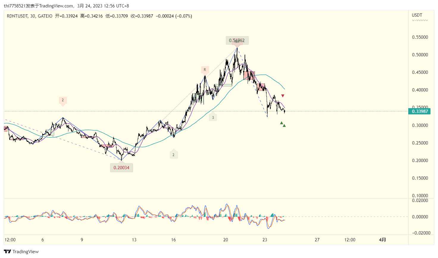Open the RDNTUSDT, 30, GATEIO symbol legend
The width and height of the screenshot is (438, 258).
29,16
